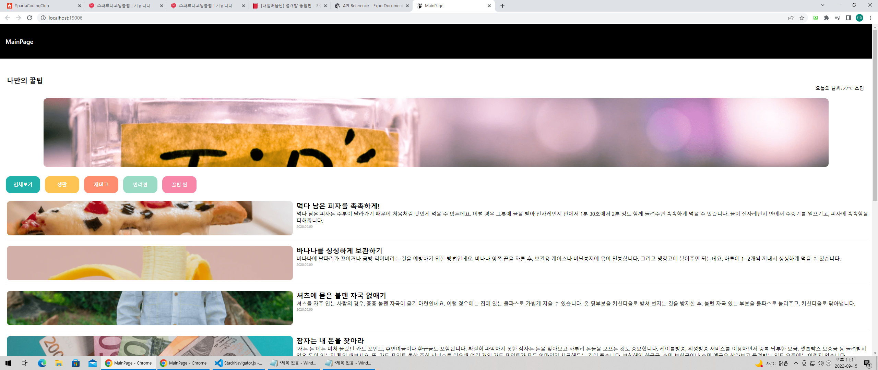Toggle the Chrome side panel

coord(849,18)
